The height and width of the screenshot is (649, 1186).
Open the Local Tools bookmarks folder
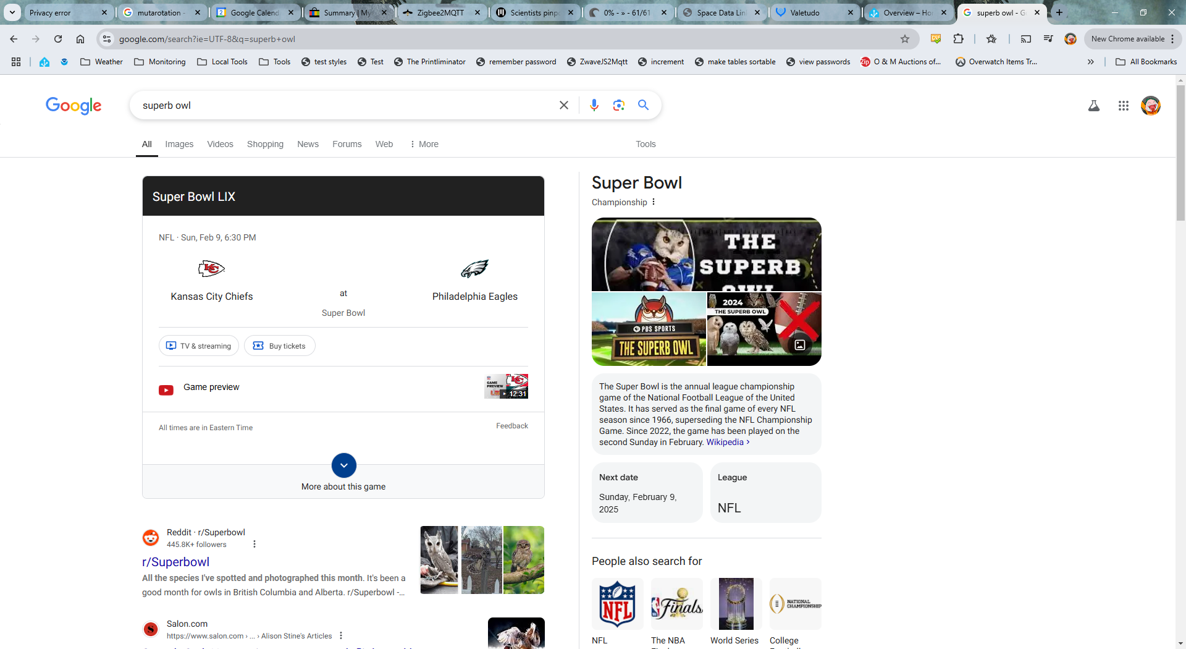point(222,62)
